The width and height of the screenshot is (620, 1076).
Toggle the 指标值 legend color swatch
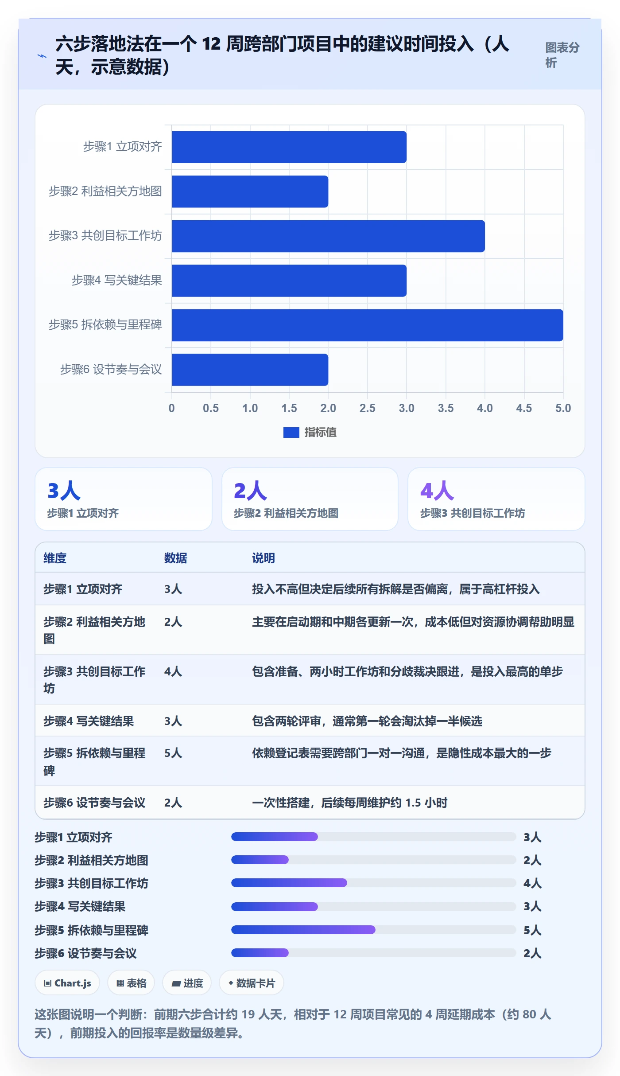click(x=291, y=433)
